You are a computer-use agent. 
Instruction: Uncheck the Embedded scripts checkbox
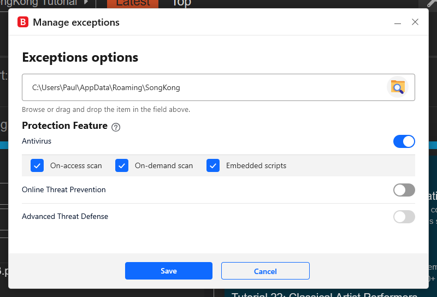(x=213, y=165)
